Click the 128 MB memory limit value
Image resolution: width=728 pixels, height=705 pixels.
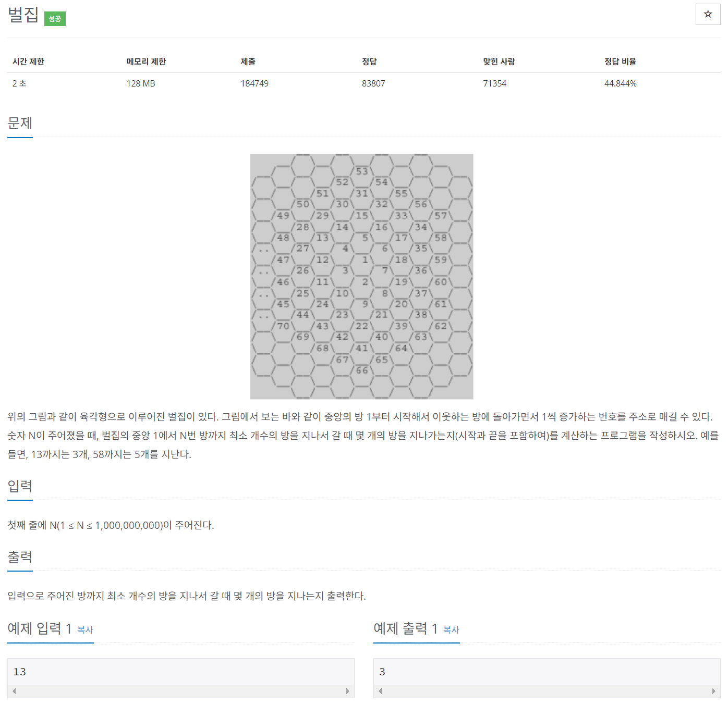141,83
